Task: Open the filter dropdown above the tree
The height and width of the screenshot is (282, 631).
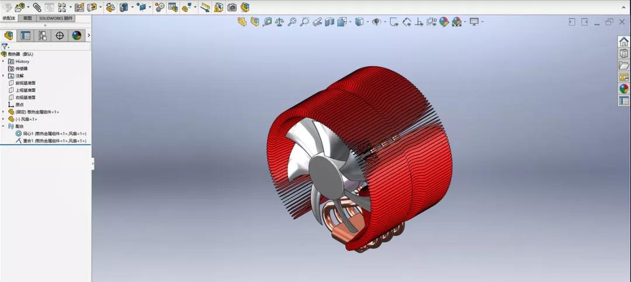Action: click(x=5, y=47)
